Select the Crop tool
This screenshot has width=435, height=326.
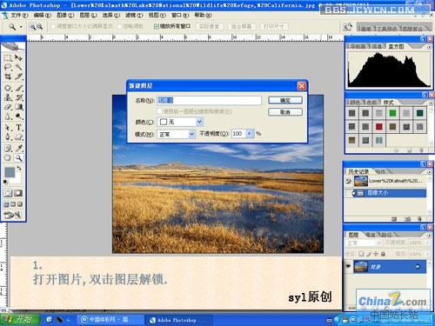(8, 77)
